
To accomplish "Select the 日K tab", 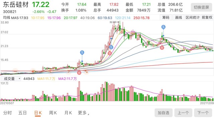I will point(38,113).
